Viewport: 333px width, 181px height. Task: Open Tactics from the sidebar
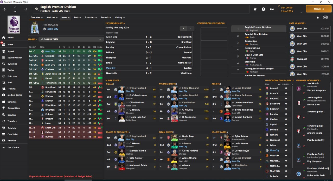coord(11,70)
